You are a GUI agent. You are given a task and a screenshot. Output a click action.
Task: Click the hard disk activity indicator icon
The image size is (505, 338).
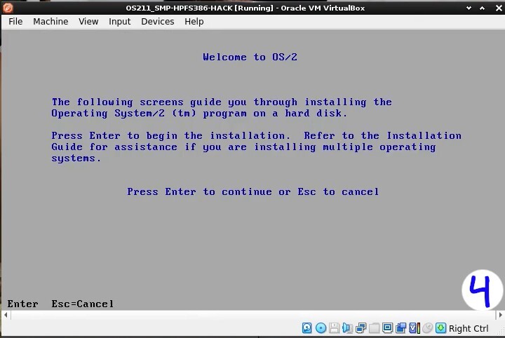pos(307,328)
